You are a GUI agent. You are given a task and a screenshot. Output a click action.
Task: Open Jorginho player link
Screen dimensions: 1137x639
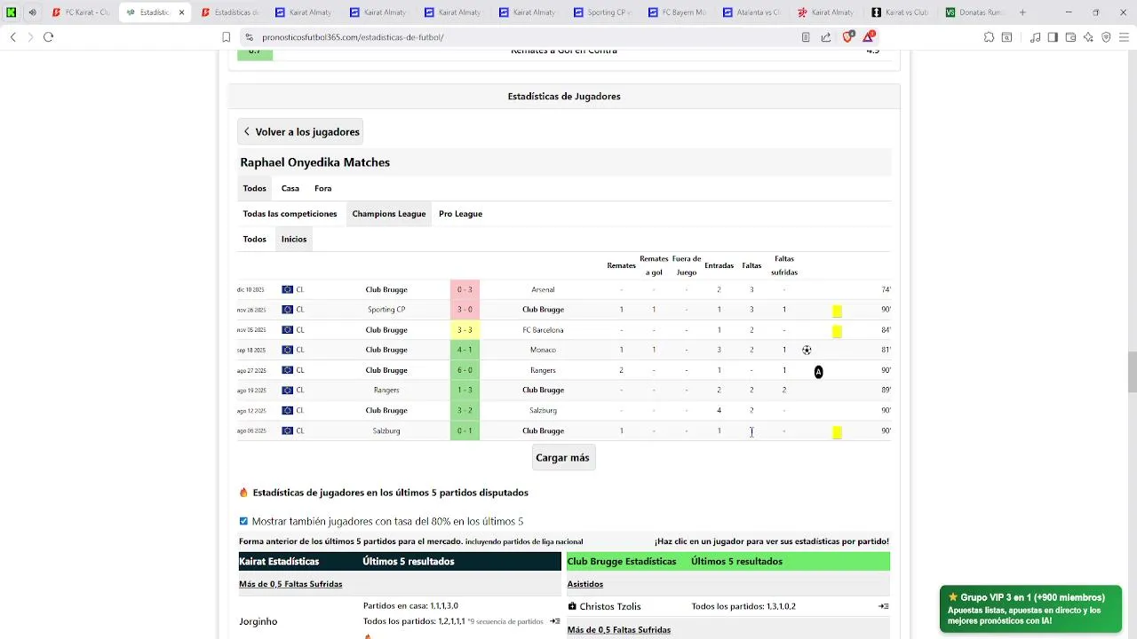tap(258, 621)
